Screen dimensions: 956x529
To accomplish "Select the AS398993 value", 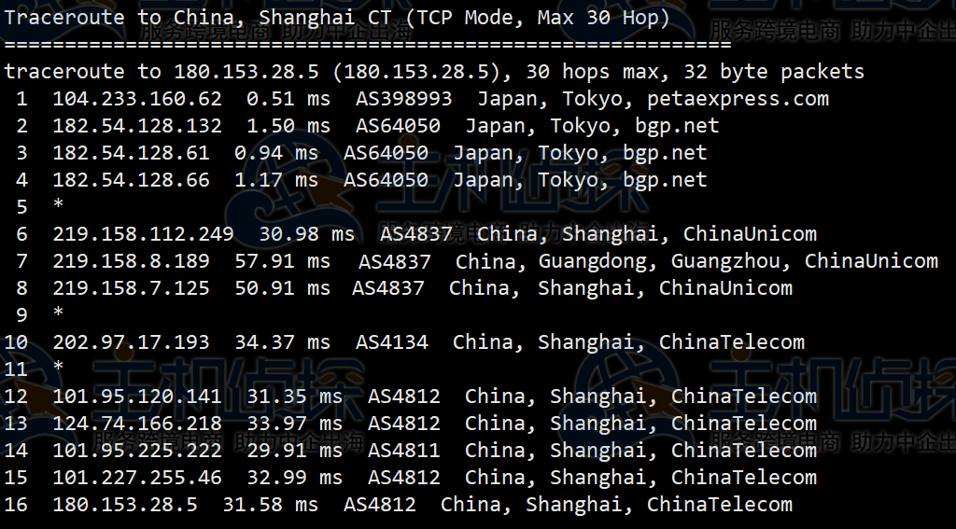I will click(x=403, y=99).
